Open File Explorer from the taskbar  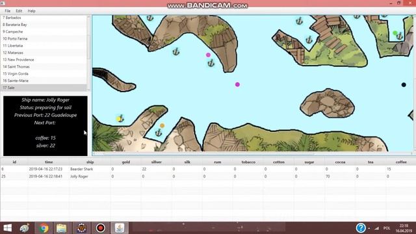[x=62, y=228]
